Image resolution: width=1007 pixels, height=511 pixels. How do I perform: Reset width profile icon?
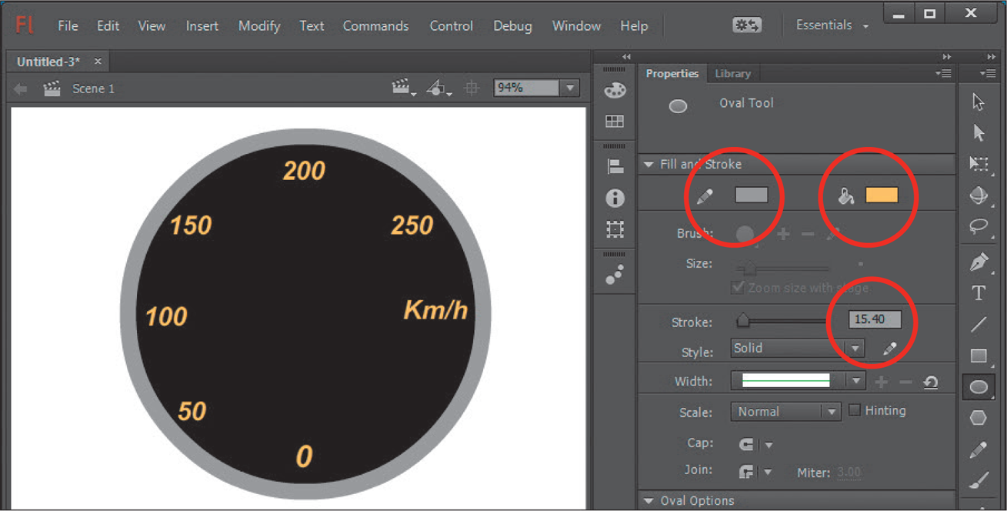[931, 382]
